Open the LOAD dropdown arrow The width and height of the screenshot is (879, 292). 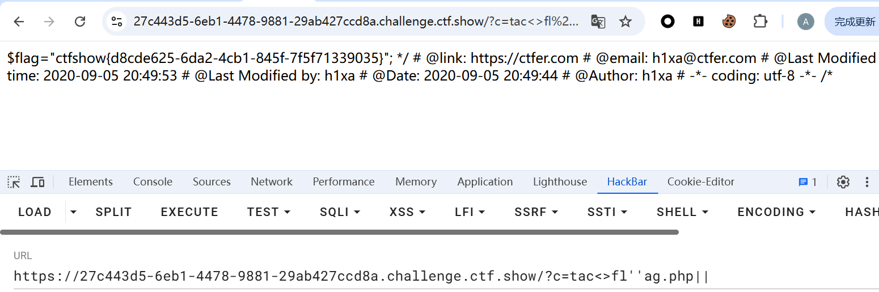tap(73, 212)
